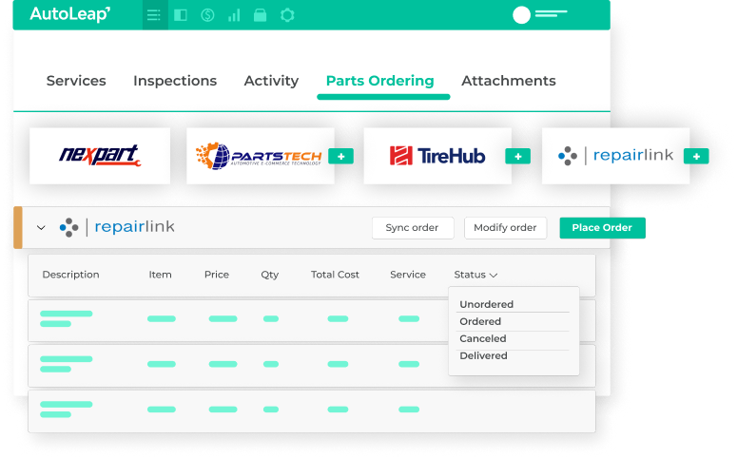Open the settings gear icon
Screen dimensions: 737x458
point(287,15)
